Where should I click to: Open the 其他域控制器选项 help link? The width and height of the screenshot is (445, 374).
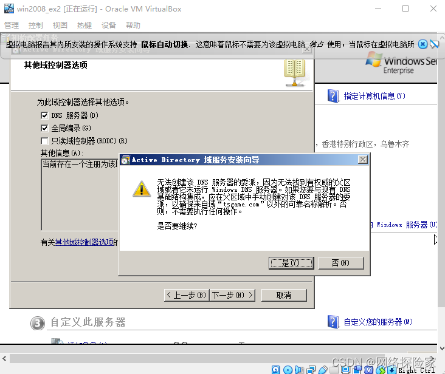[85, 242]
